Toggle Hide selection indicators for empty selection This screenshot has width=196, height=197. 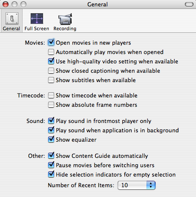pyautogui.click(x=51, y=174)
